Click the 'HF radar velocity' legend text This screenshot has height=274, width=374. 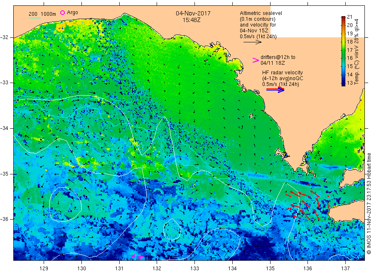283,72
